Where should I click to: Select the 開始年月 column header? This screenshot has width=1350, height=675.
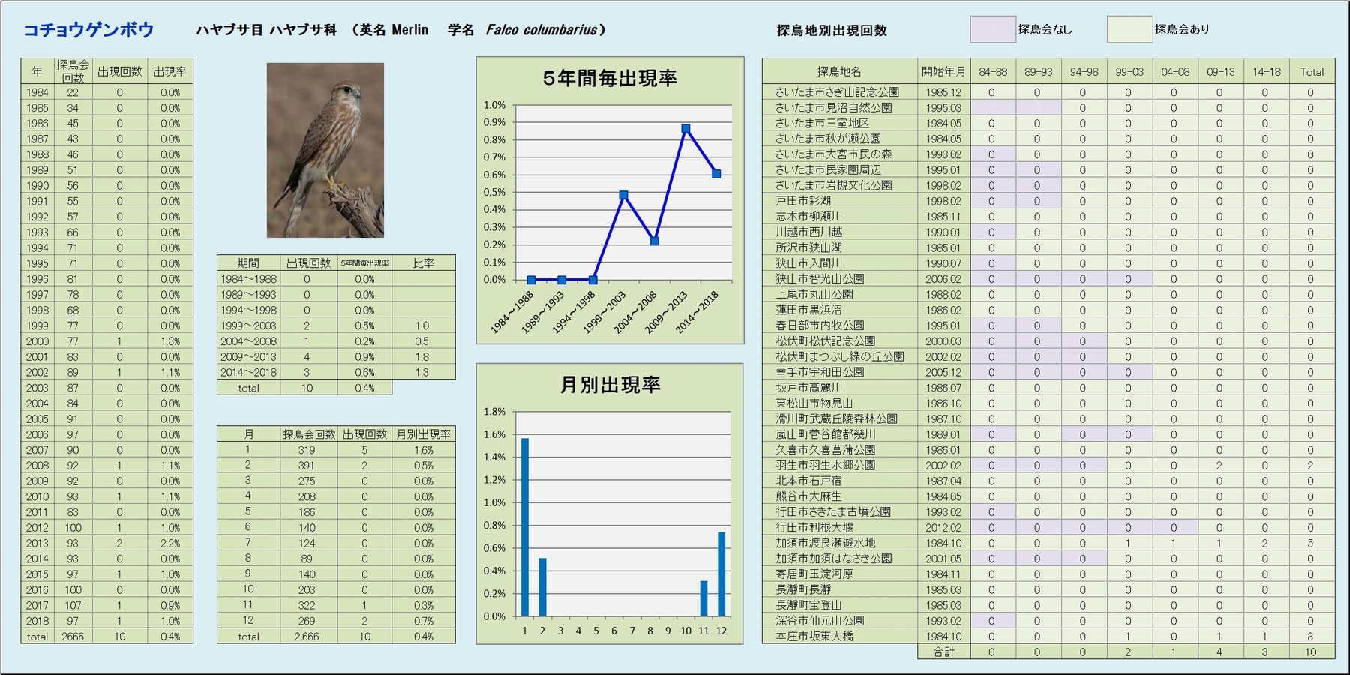[x=943, y=72]
